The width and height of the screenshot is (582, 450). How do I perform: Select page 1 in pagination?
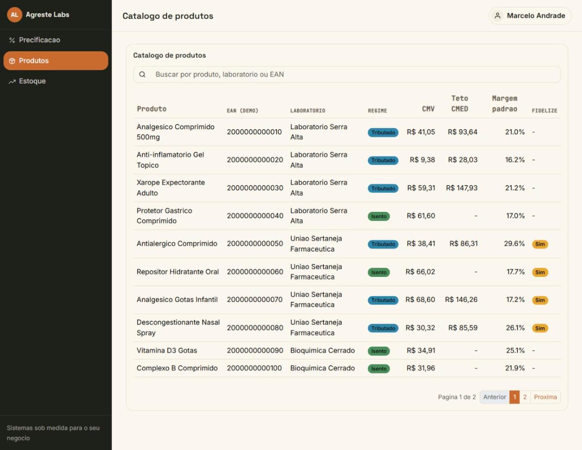pyautogui.click(x=515, y=397)
